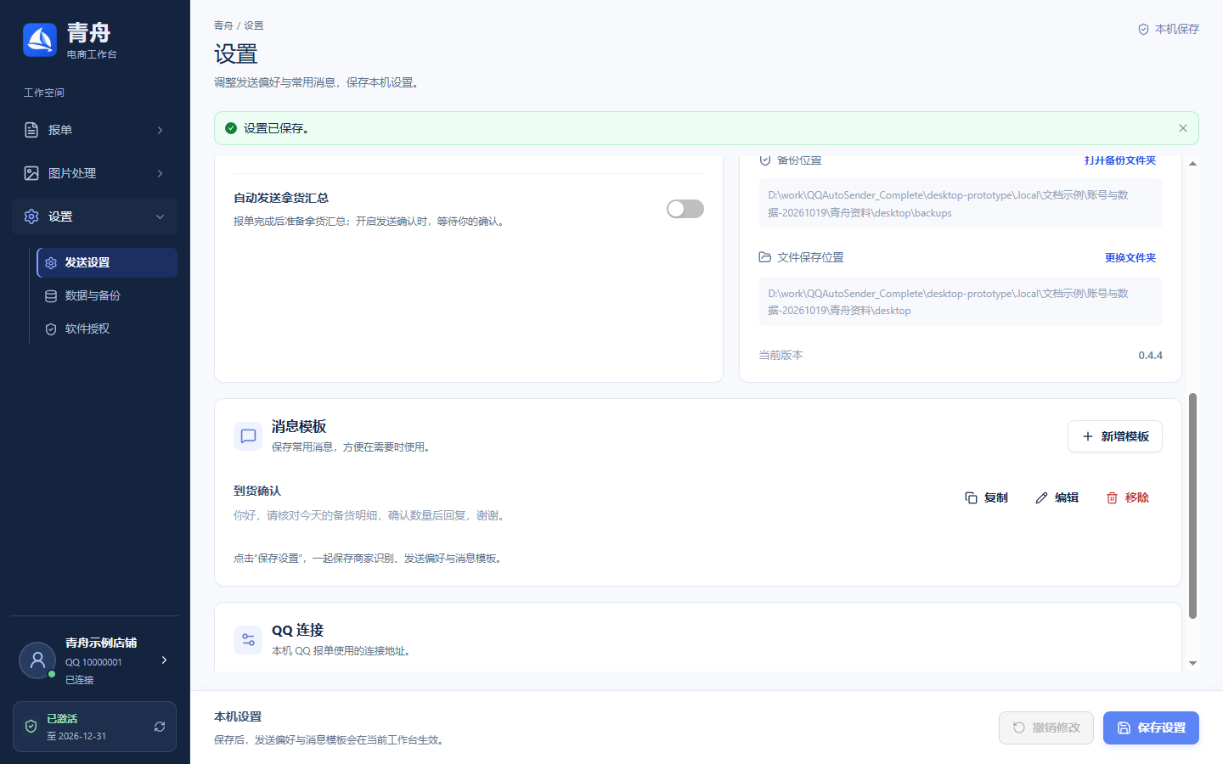The image size is (1223, 764).
Task: Click the 报单 document icon in sidebar
Action: coord(31,130)
